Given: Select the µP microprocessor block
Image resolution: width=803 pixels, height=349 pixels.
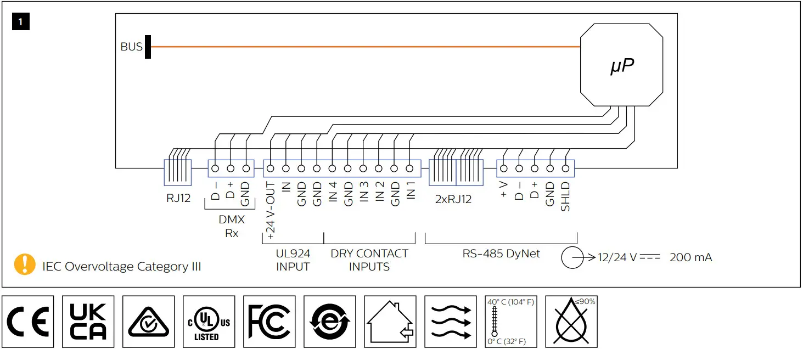Looking at the screenshot, I should pos(621,64).
